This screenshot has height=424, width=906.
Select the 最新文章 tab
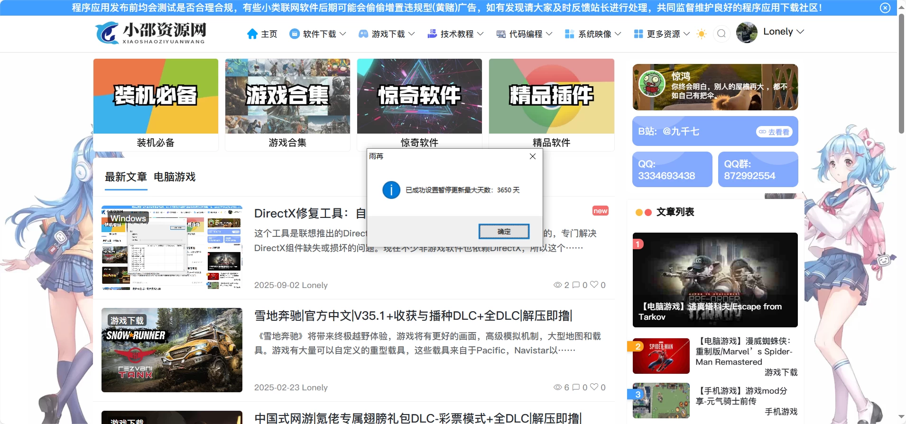[126, 177]
